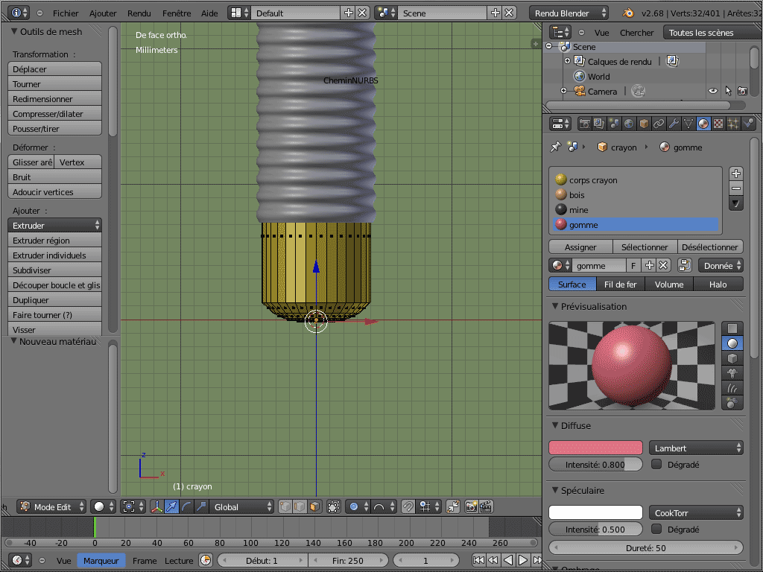Toggle snap magnet during transform

click(x=408, y=506)
